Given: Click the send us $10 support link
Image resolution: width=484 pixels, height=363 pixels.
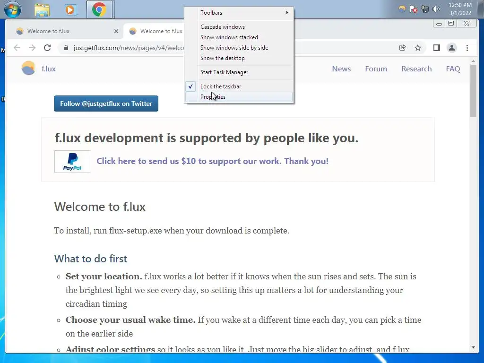Looking at the screenshot, I should [x=212, y=161].
